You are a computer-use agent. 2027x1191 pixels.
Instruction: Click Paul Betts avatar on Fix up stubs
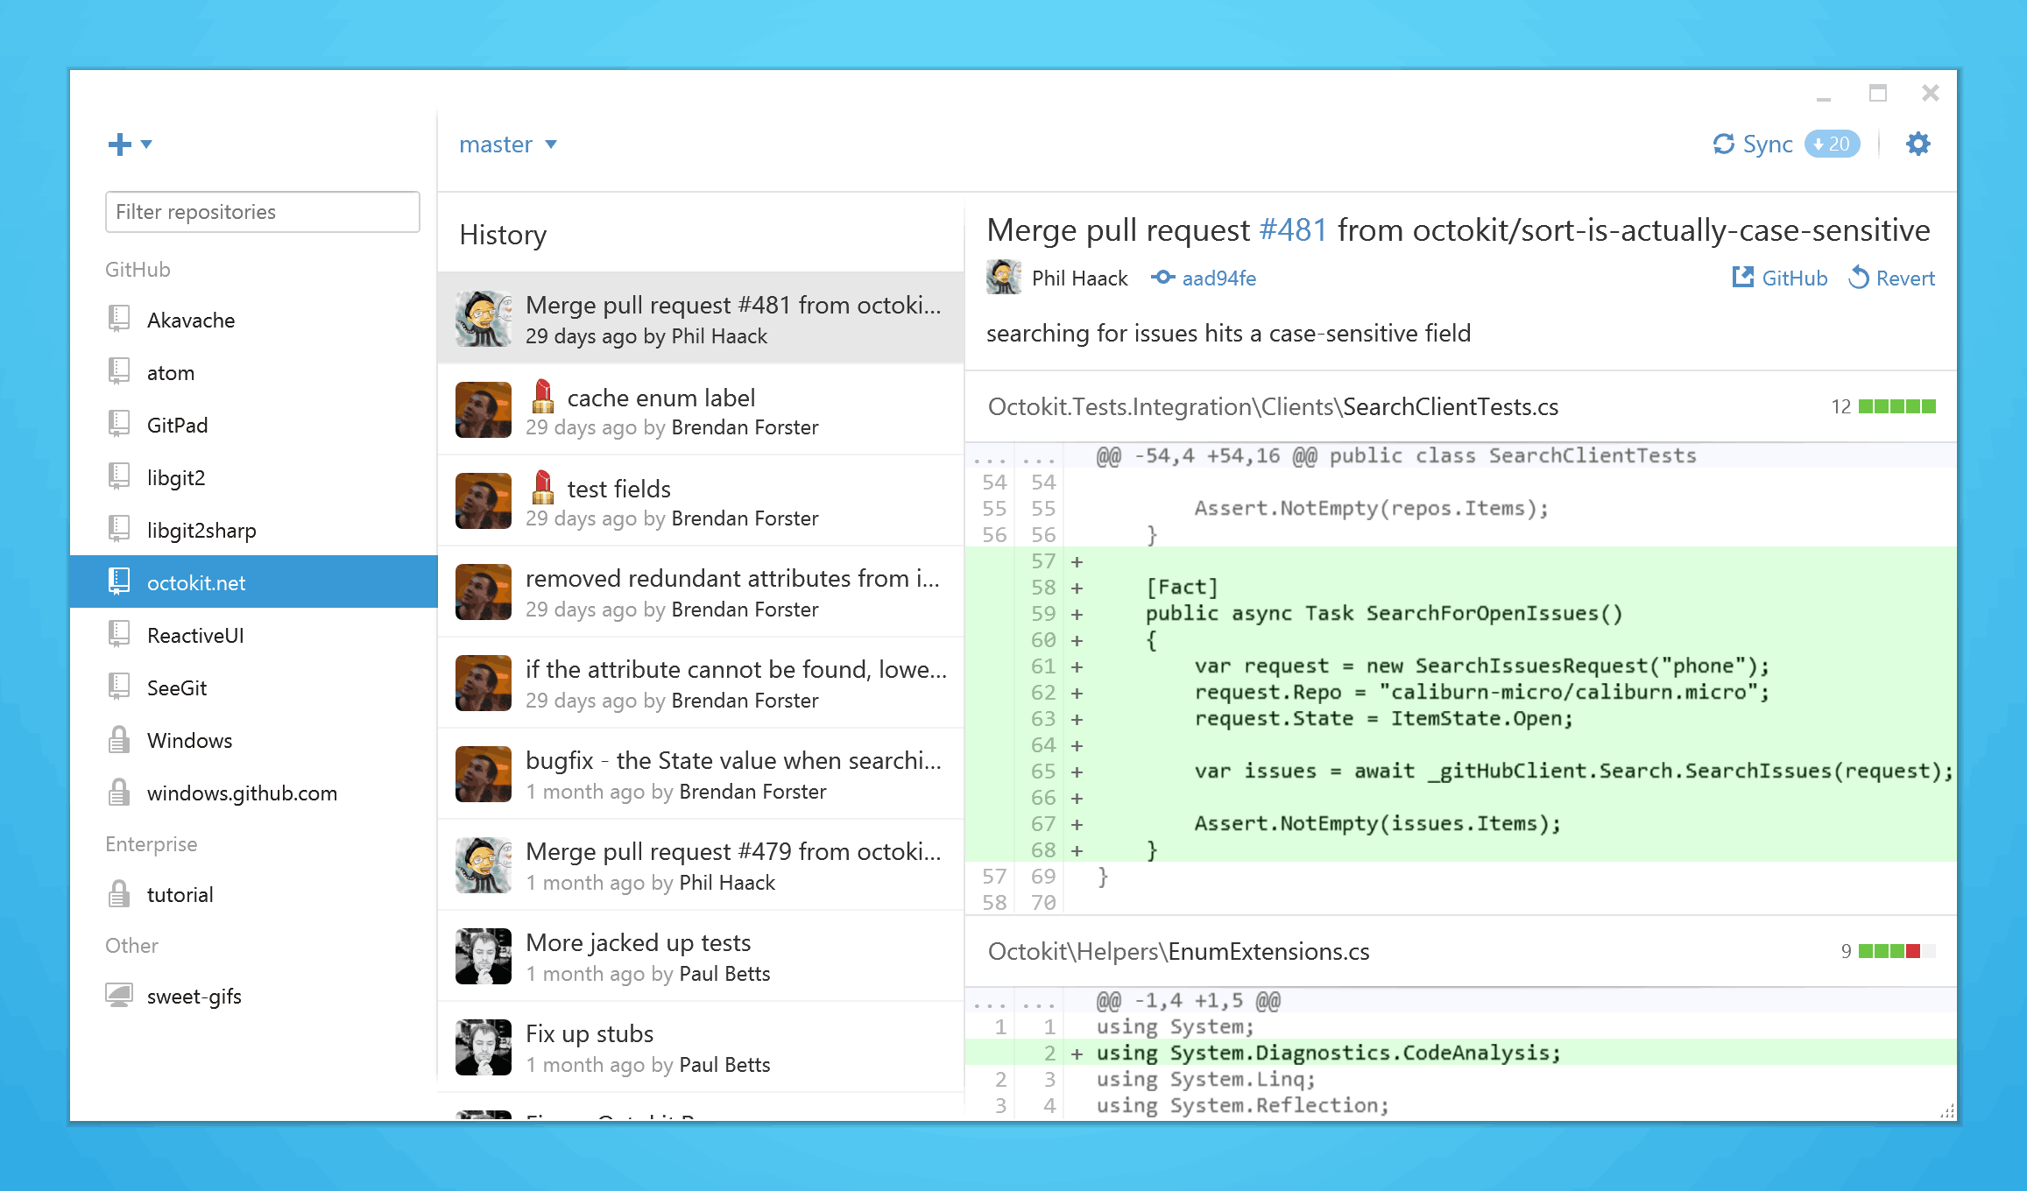tap(484, 1047)
